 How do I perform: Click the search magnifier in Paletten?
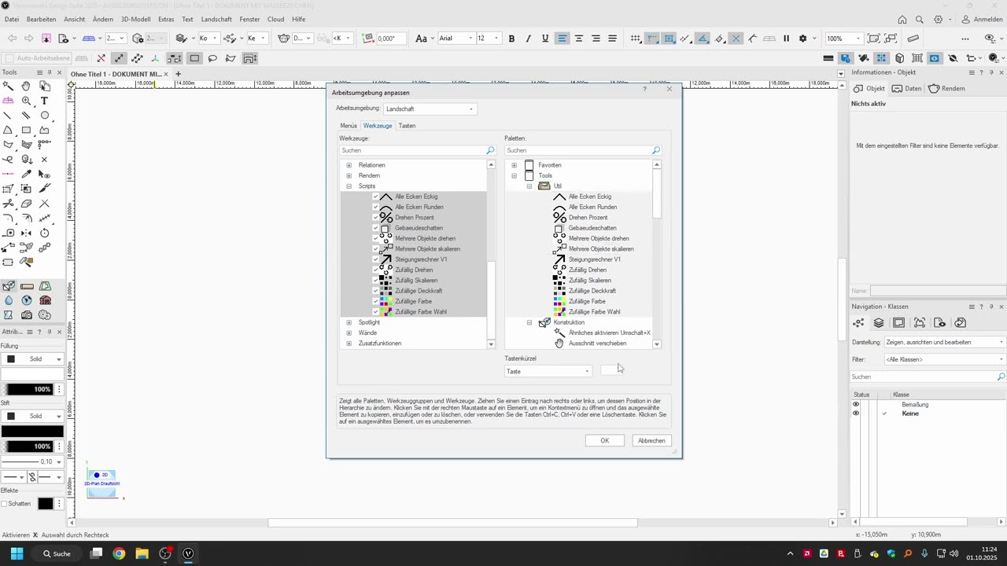click(x=656, y=150)
